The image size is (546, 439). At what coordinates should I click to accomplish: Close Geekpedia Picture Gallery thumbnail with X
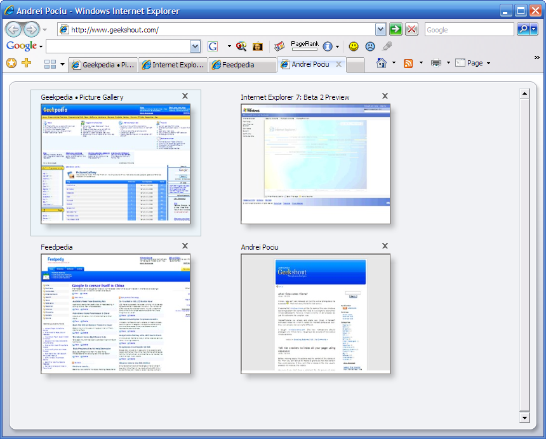tap(185, 96)
